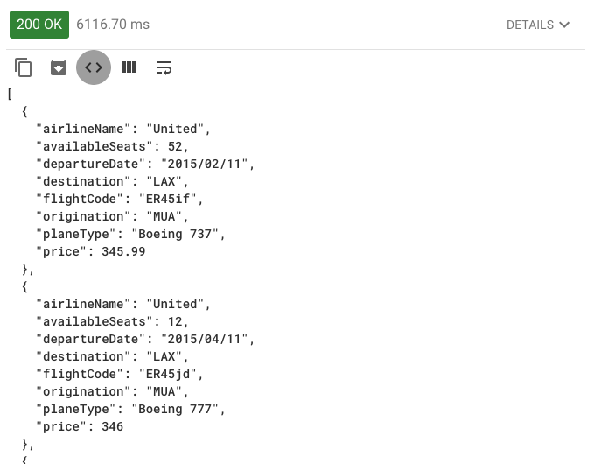This screenshot has height=464, width=595.
Task: Click the opening array bracket
Action: click(10, 94)
